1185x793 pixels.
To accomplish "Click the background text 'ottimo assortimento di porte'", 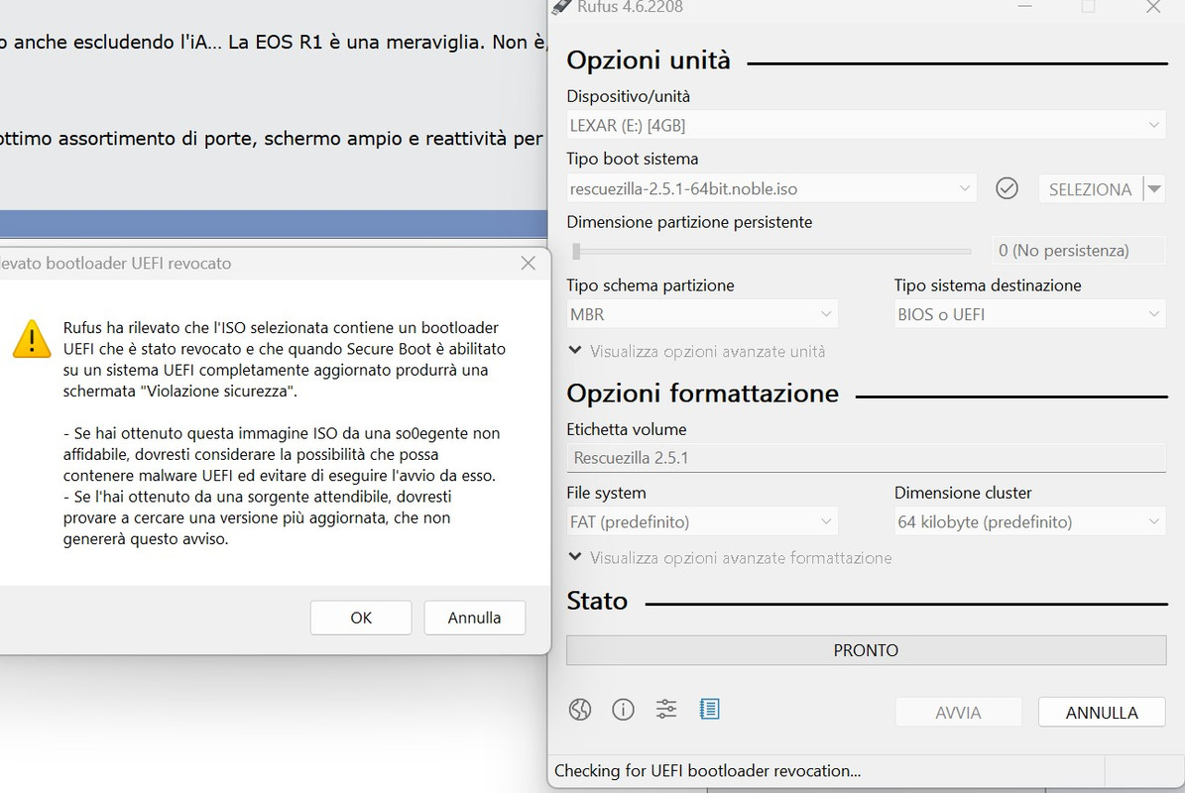I will click(272, 139).
